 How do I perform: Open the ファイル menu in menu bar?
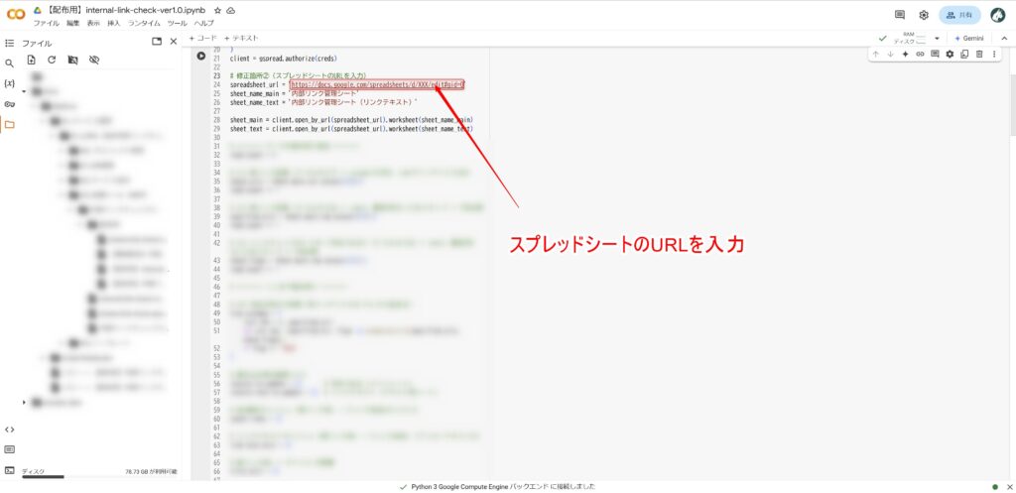[x=47, y=22]
